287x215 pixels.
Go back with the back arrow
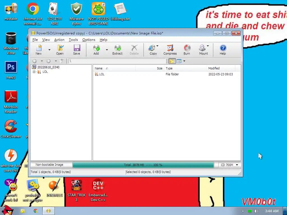pos(34,61)
